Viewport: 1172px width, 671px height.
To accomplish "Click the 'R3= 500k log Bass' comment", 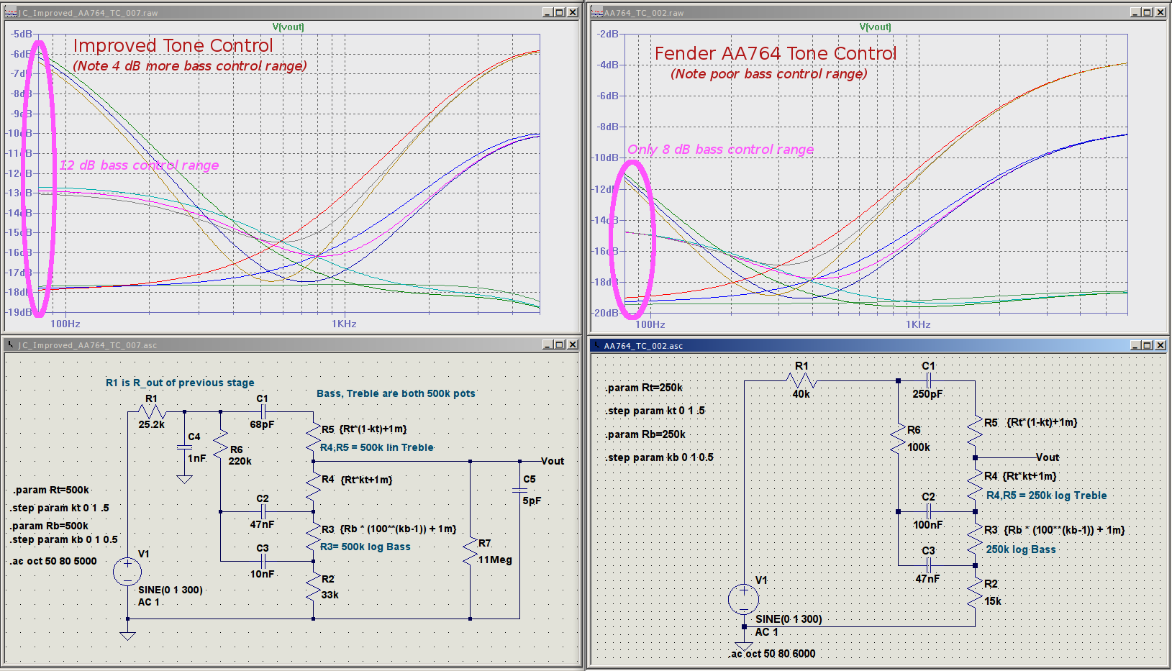I will pos(365,547).
